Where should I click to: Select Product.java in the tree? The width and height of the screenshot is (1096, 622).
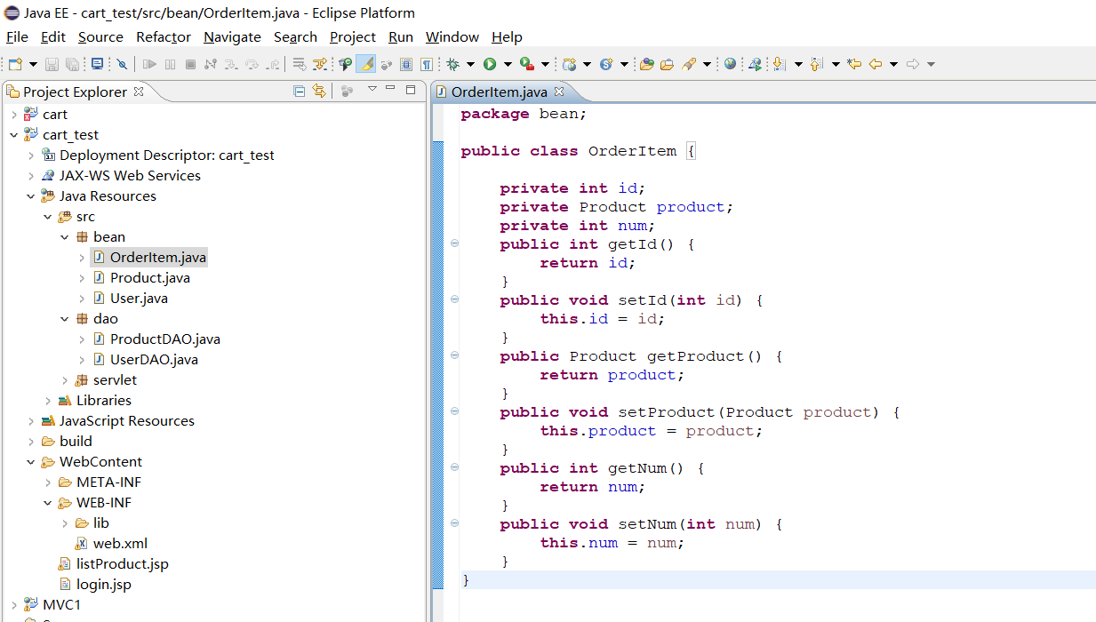coord(149,278)
